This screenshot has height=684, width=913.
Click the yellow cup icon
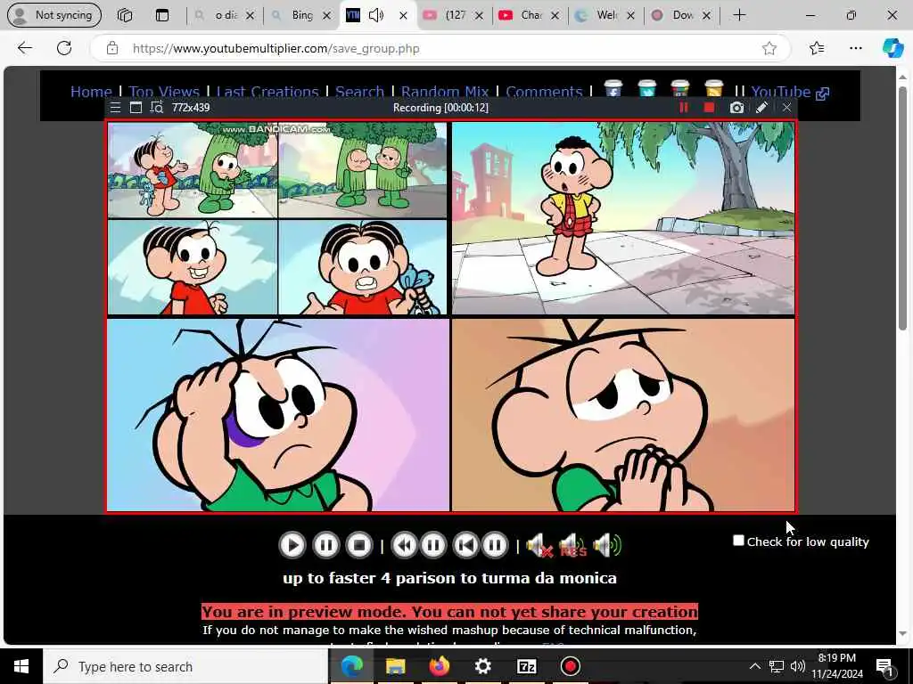pos(713,88)
